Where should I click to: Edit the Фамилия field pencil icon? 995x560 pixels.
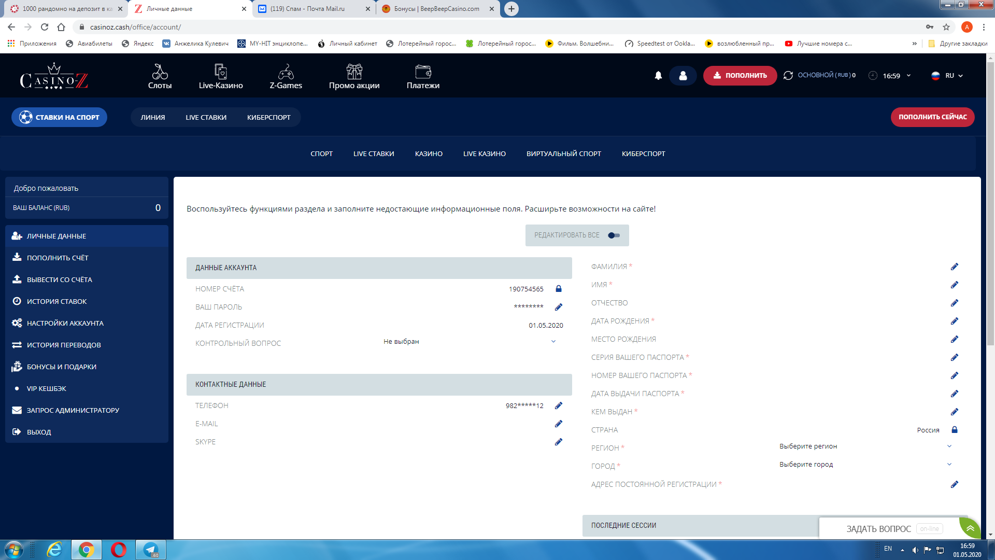pyautogui.click(x=954, y=267)
